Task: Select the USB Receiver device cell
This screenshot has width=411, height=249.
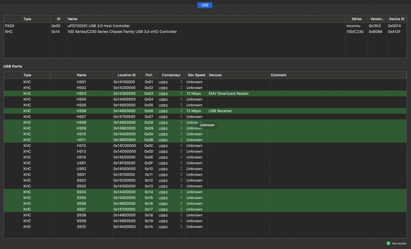Action: coord(220,111)
